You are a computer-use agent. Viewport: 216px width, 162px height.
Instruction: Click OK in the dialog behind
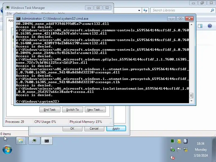(x=72, y=129)
